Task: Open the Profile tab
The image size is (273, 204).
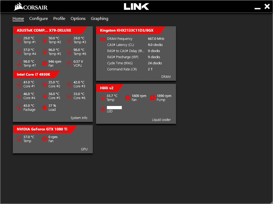Action: click(x=59, y=19)
